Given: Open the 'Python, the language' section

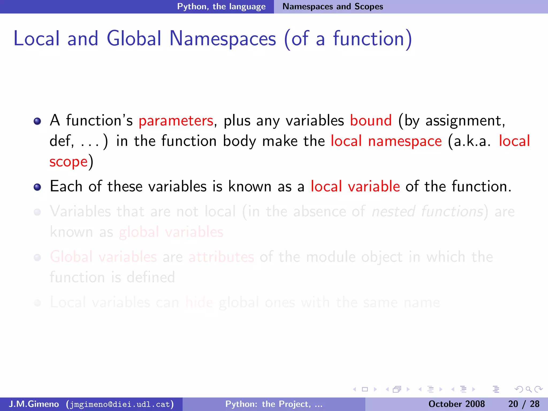Looking at the screenshot, I should click(x=221, y=6).
